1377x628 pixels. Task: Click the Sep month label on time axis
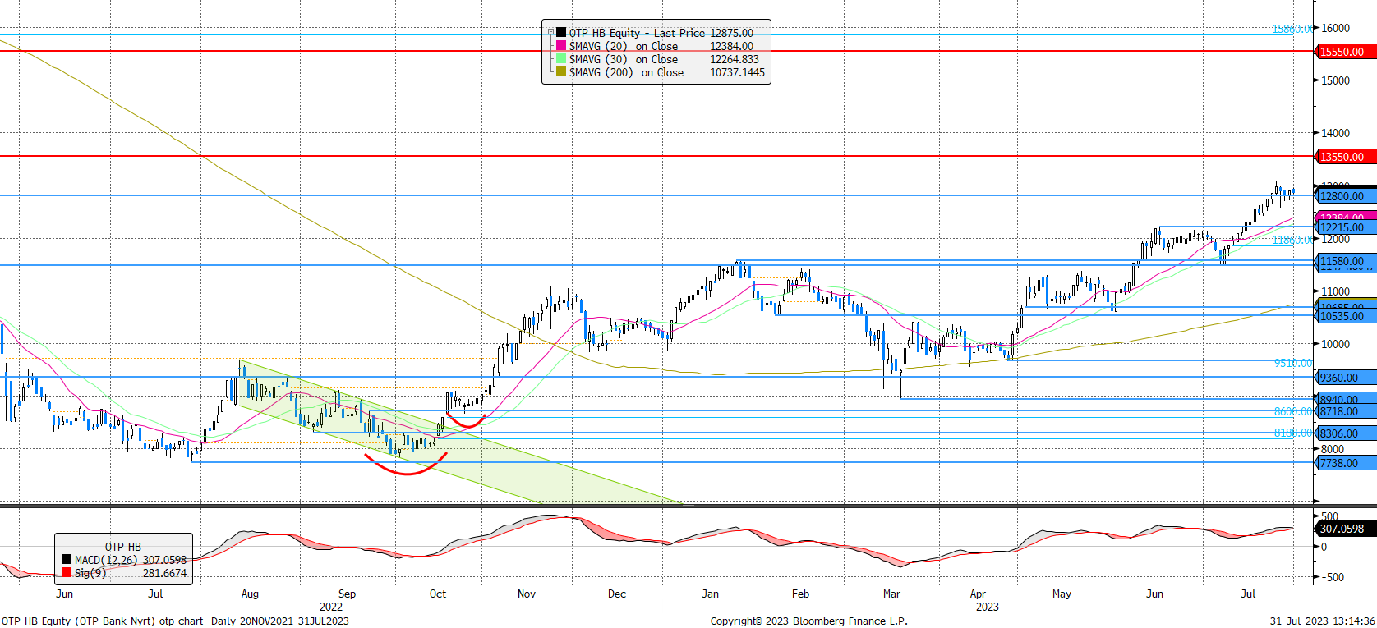pyautogui.click(x=347, y=594)
